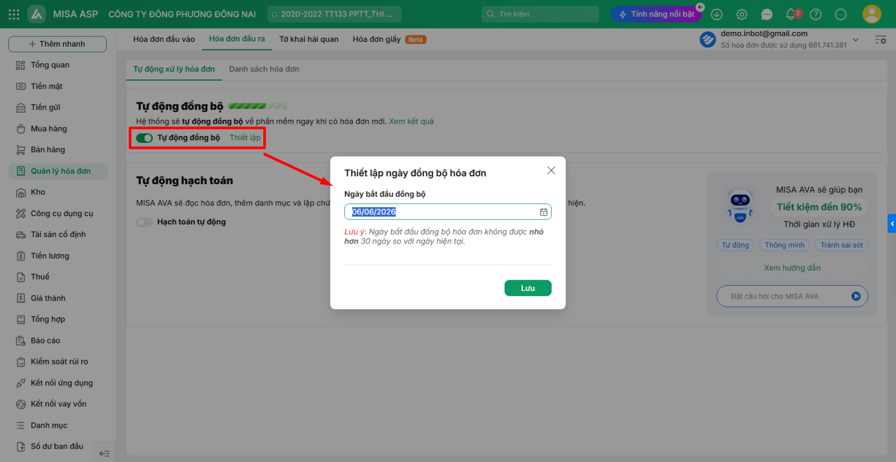
Task: Open calendar picker in date field
Action: pos(543,212)
